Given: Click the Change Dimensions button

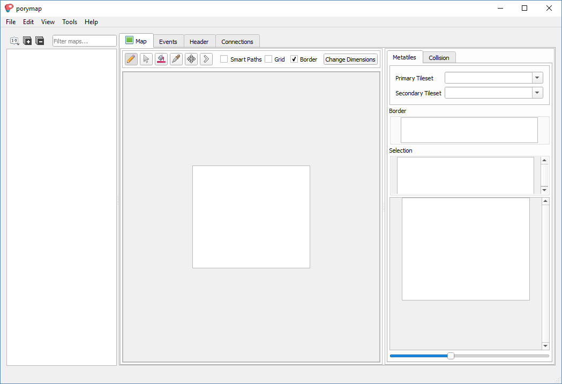Looking at the screenshot, I should click(350, 59).
